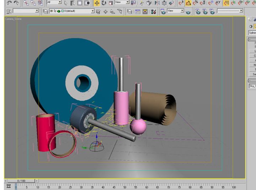The width and height of the screenshot is (256, 190).
Task: Click the Quick Render teapot icon
Action: coord(188,12)
